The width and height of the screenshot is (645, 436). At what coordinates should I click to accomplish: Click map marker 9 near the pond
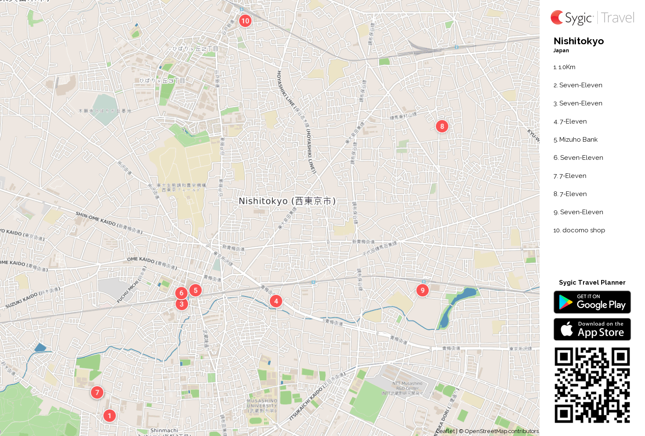tap(422, 290)
